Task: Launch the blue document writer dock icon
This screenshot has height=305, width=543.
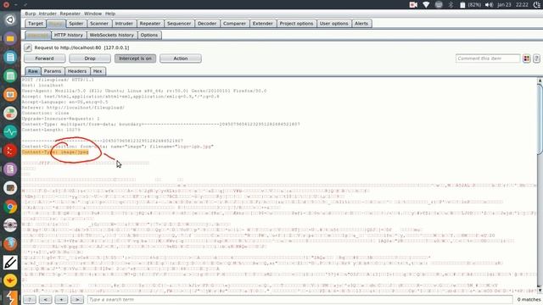Action: click(x=10, y=57)
